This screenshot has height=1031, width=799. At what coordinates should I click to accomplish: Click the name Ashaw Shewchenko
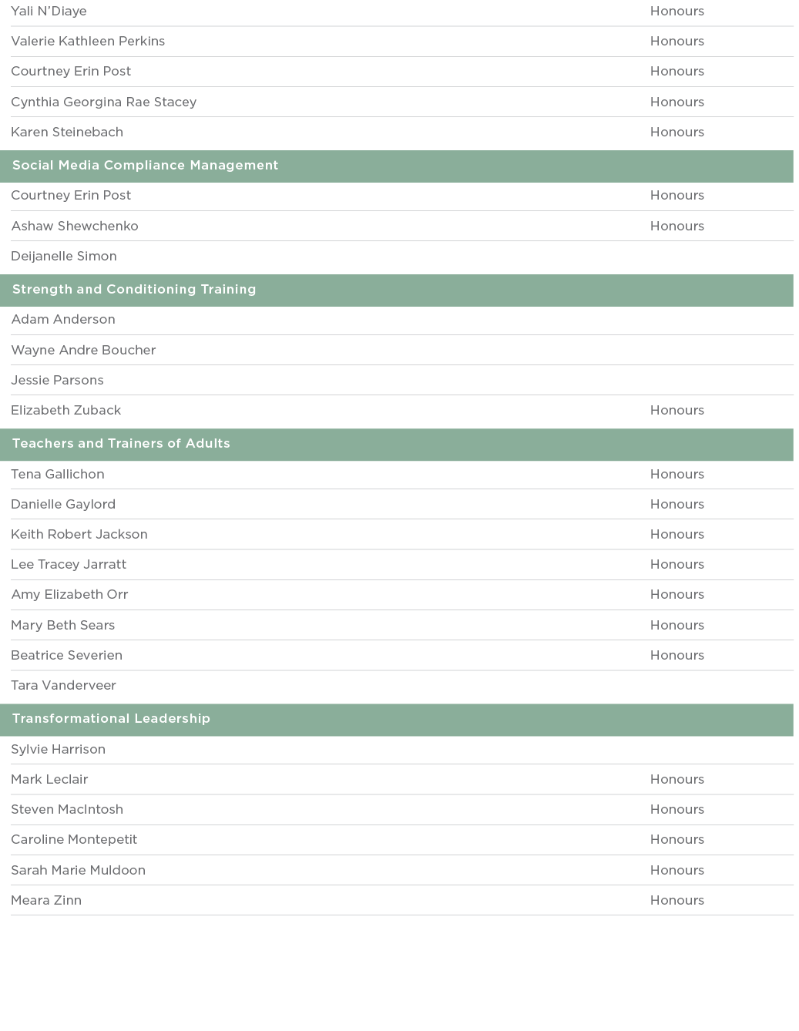[75, 227]
